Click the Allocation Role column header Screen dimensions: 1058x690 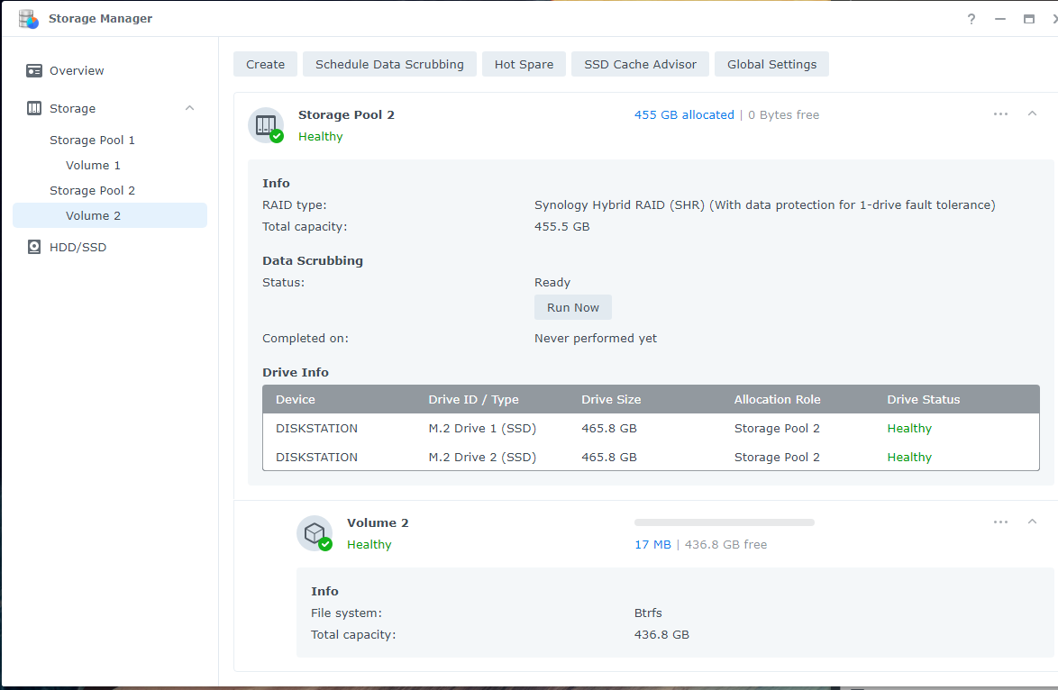click(x=778, y=399)
